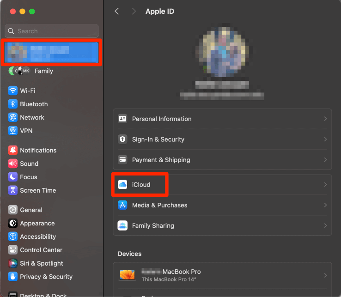Click the Privacy & Security hand icon
This screenshot has width=341, height=297.
click(13, 277)
